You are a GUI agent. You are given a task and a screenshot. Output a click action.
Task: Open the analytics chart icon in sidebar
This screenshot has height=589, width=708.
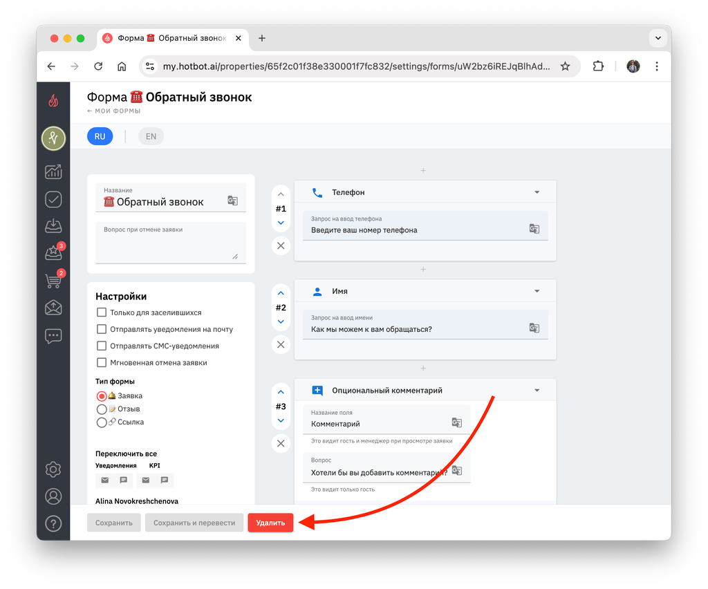[x=53, y=171]
